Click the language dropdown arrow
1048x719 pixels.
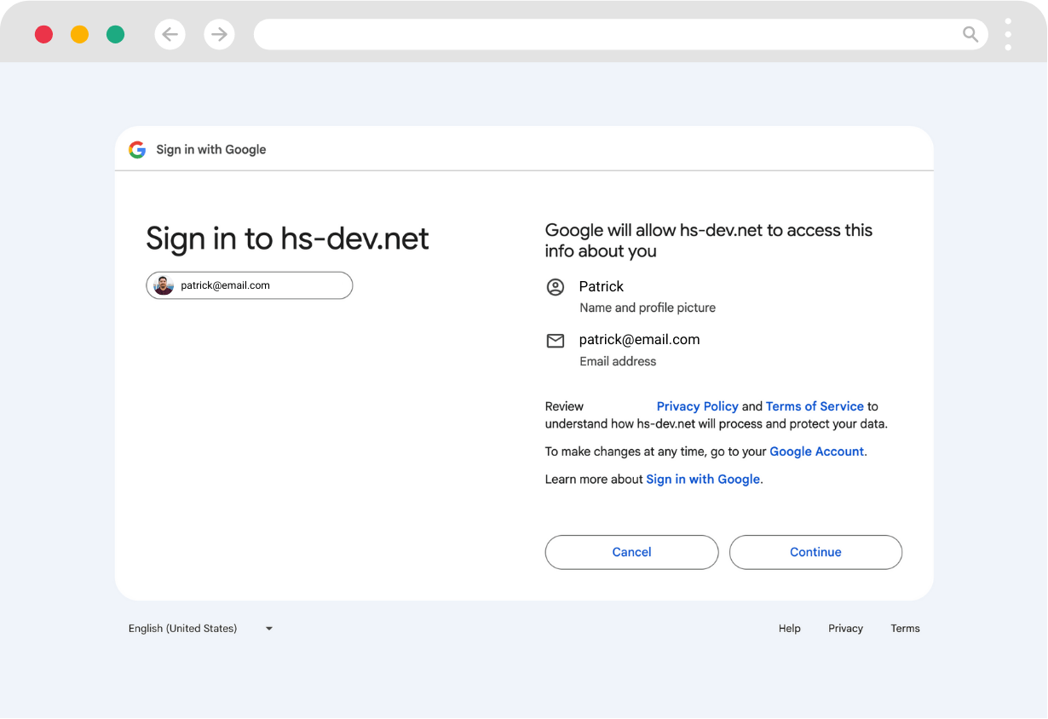[269, 629]
